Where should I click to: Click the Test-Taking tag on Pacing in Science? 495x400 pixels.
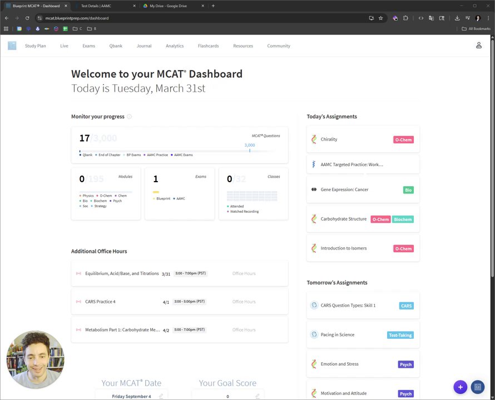(400, 335)
